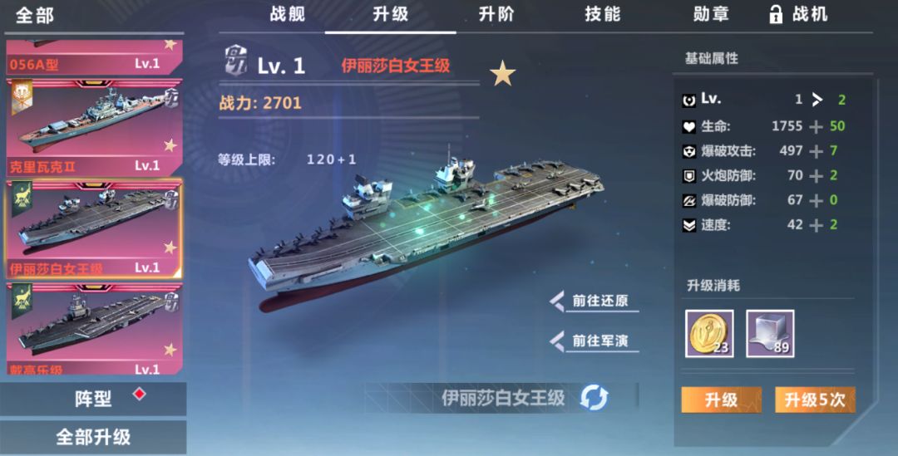Open 前往军演 arrow link

594,341
